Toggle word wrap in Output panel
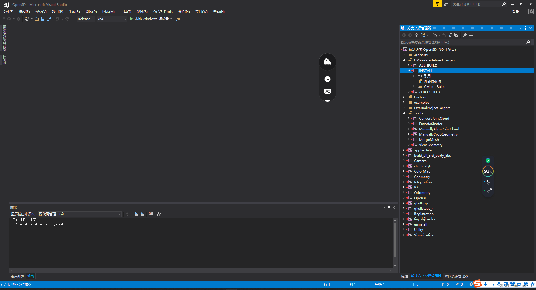This screenshot has width=536, height=290. 159,214
